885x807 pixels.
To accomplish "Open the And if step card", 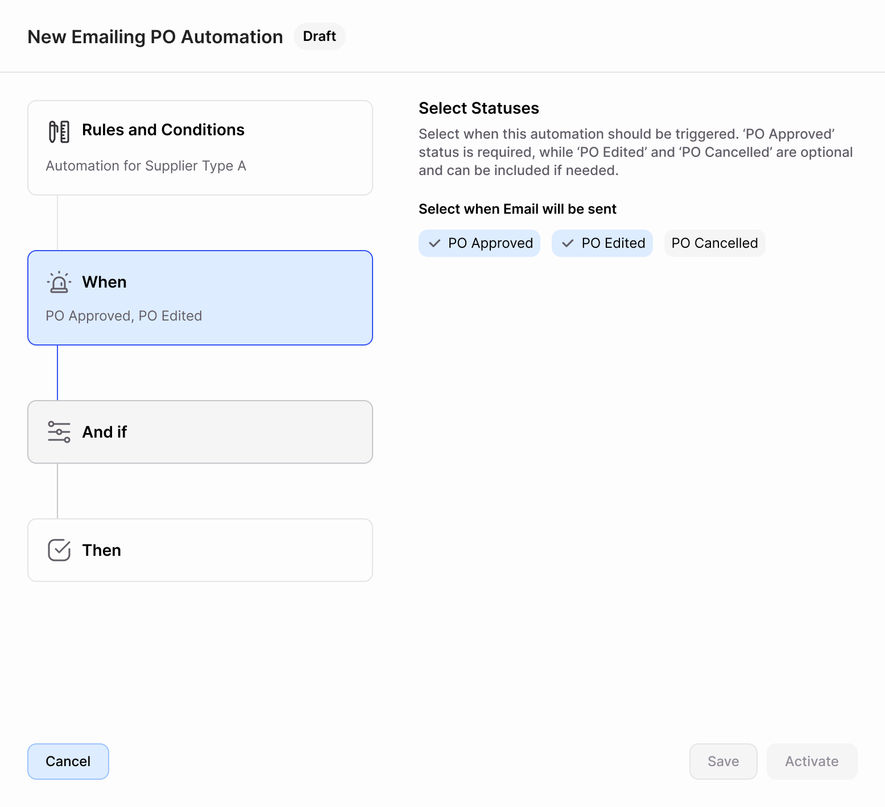I will 200,432.
